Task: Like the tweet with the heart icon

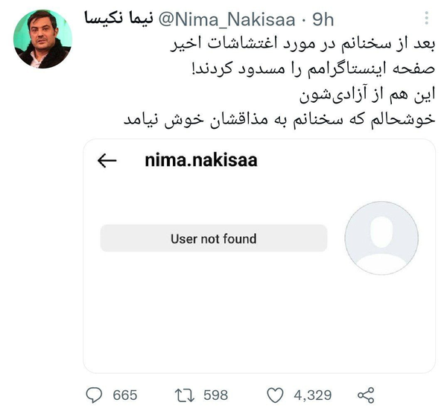Action: [275, 395]
